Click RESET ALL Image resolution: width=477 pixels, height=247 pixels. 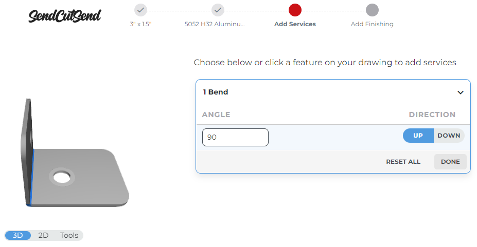pyautogui.click(x=403, y=162)
